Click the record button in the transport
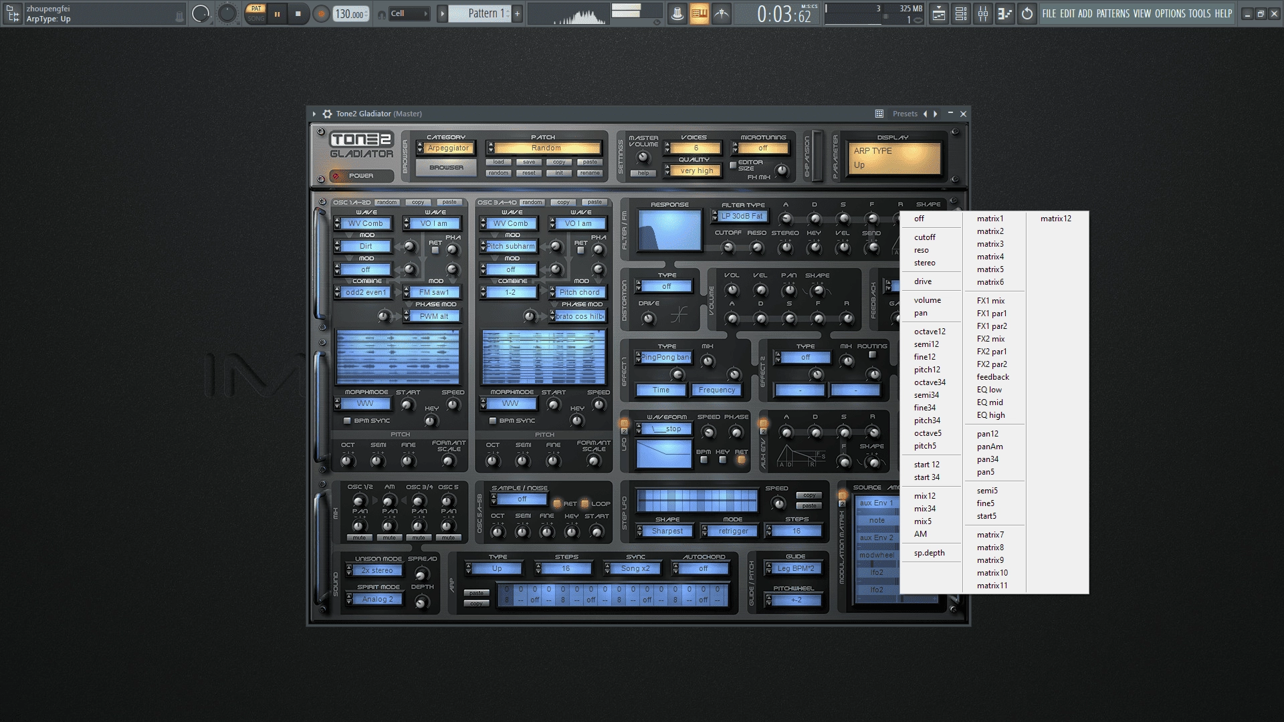This screenshot has height=722, width=1284. [322, 13]
